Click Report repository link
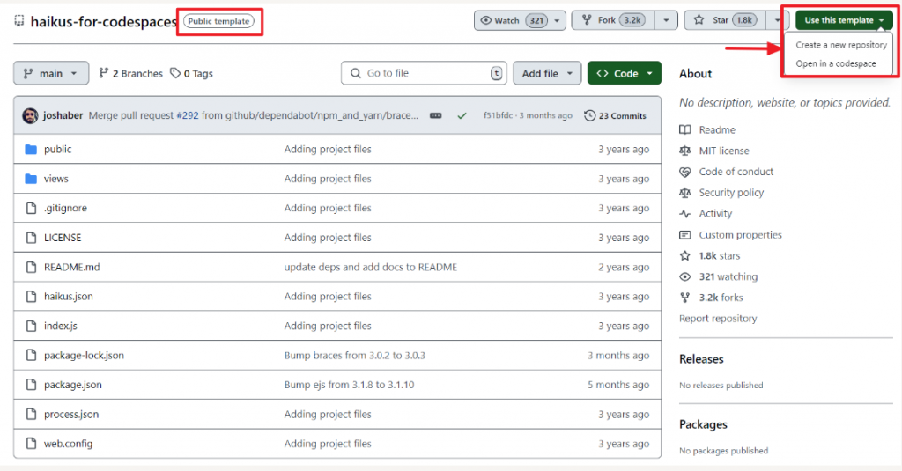The height and width of the screenshot is (471, 902). [x=718, y=319]
